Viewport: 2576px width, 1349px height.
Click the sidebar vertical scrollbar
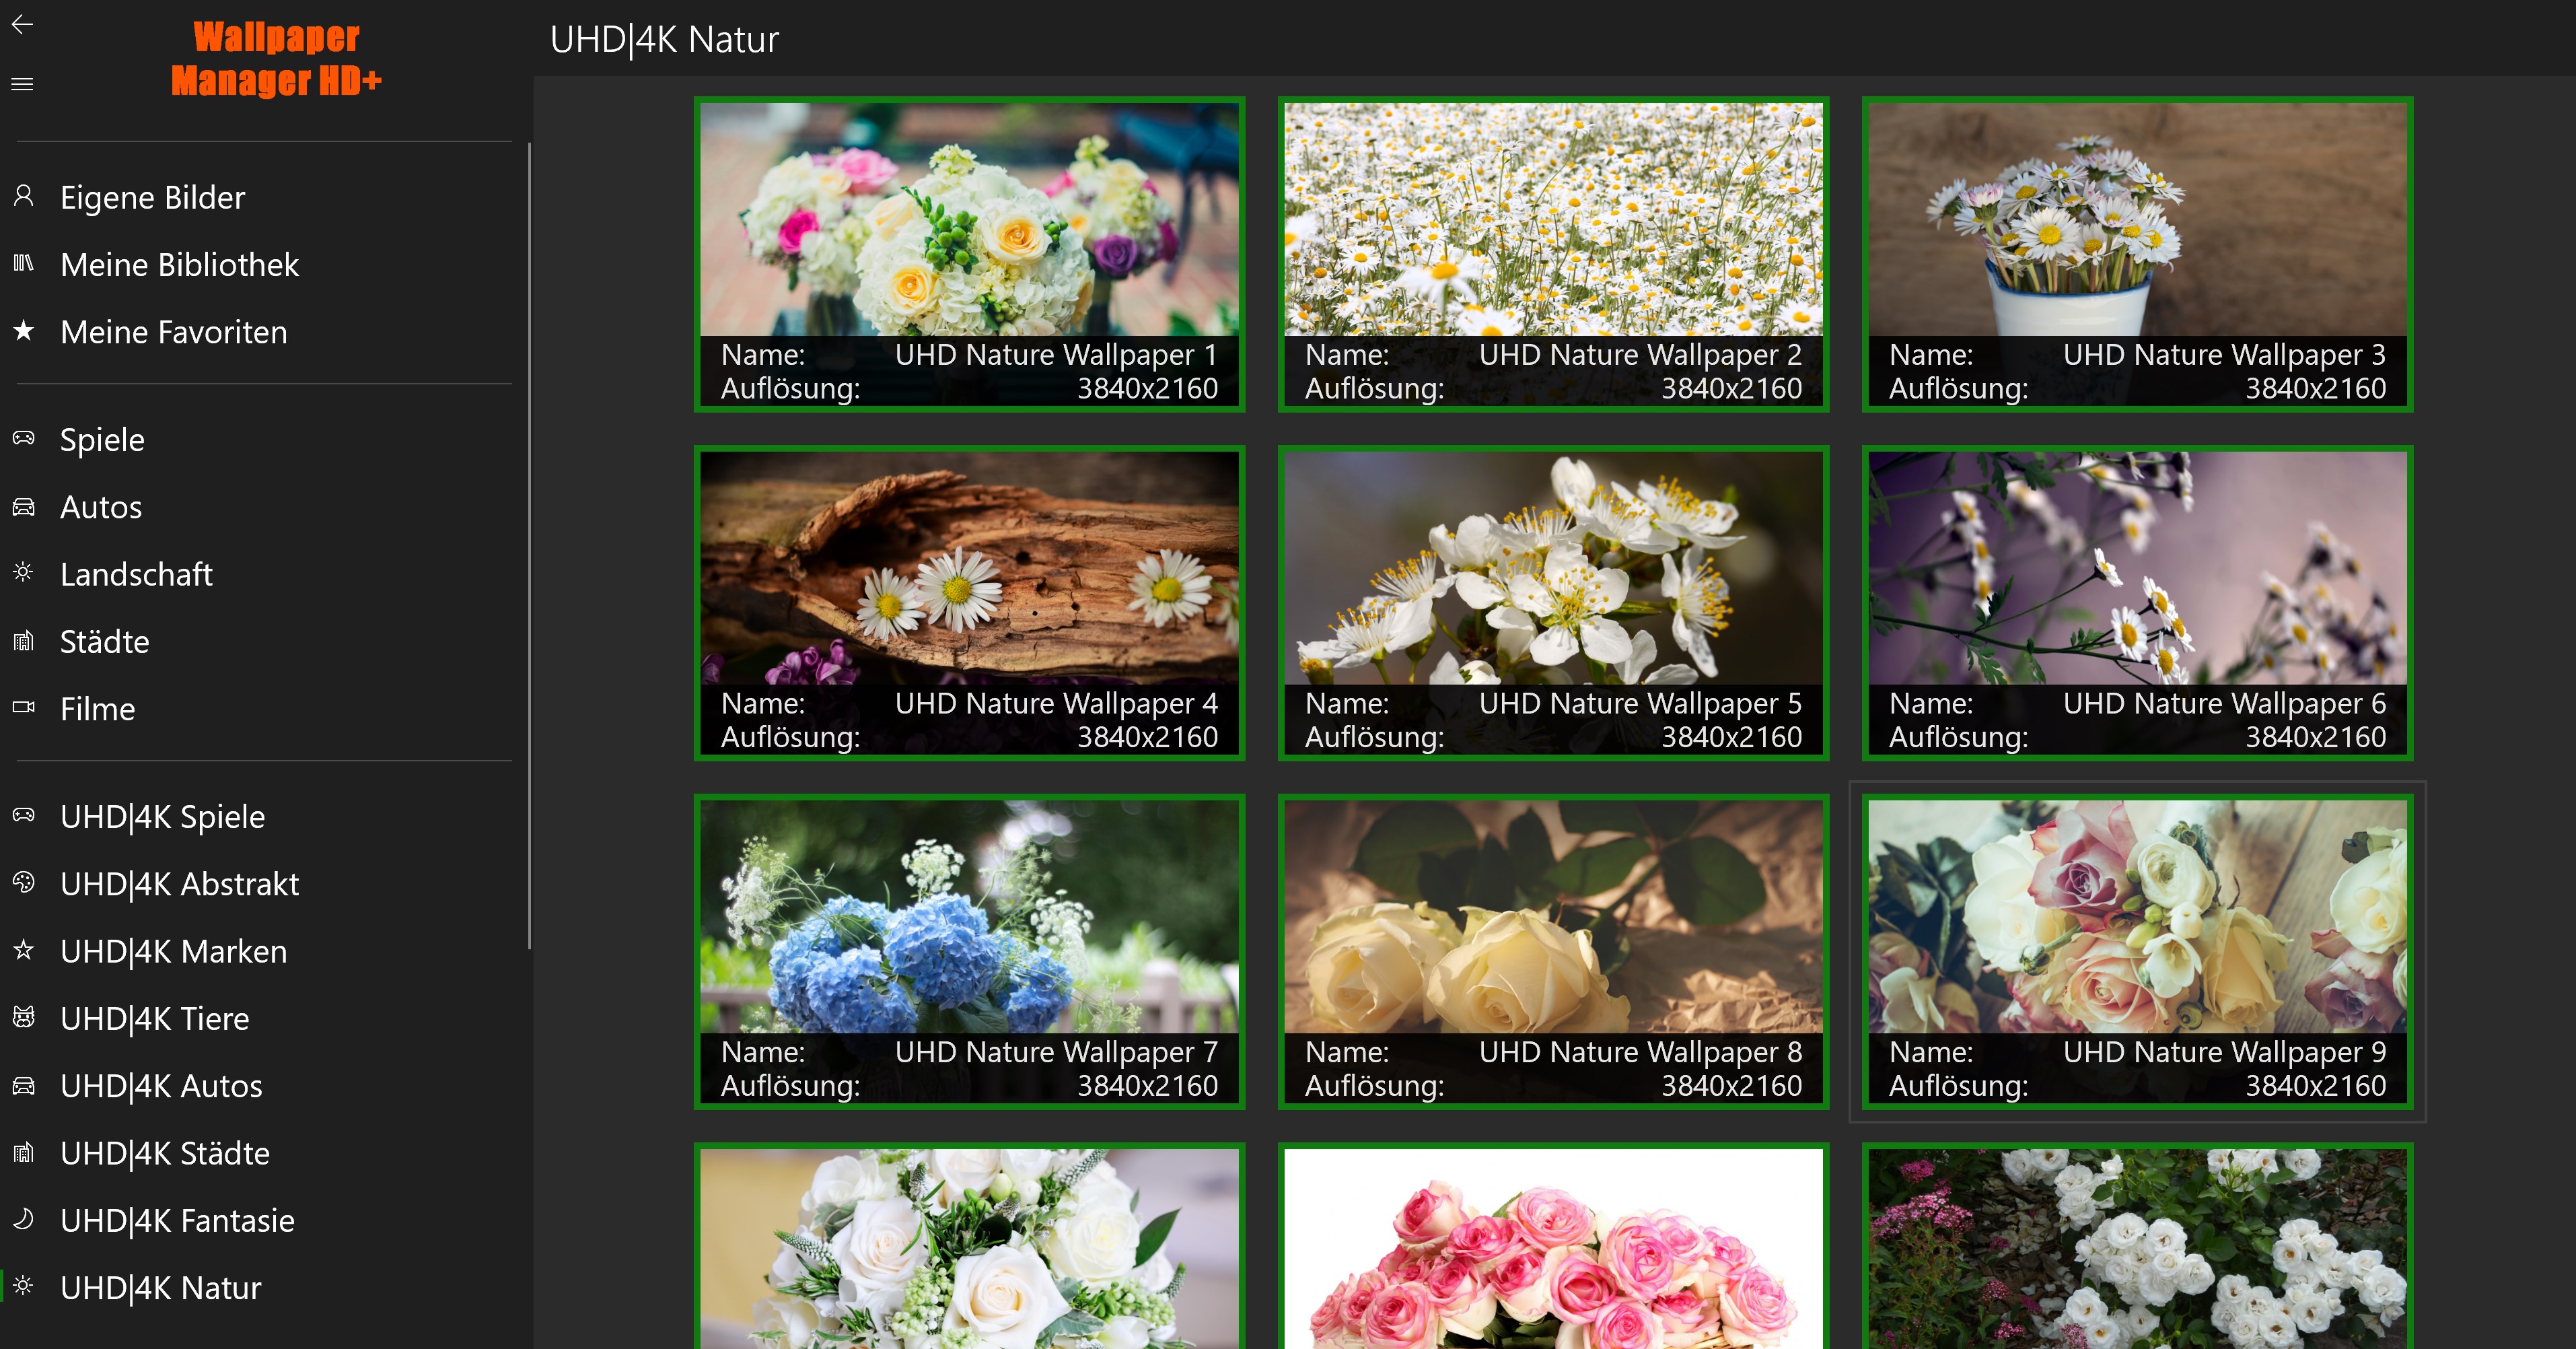click(x=528, y=545)
